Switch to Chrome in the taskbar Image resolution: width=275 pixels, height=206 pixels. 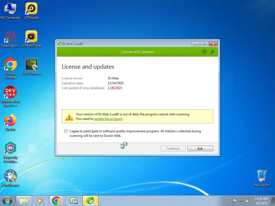coord(56,201)
